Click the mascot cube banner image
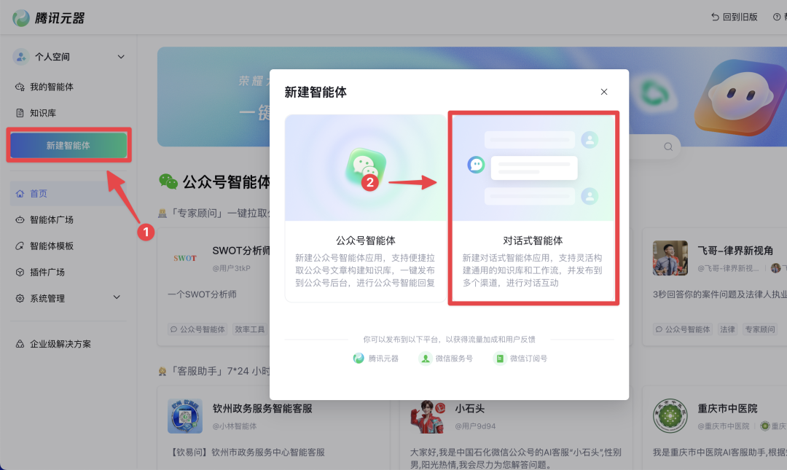The height and width of the screenshot is (470, 787). click(740, 97)
